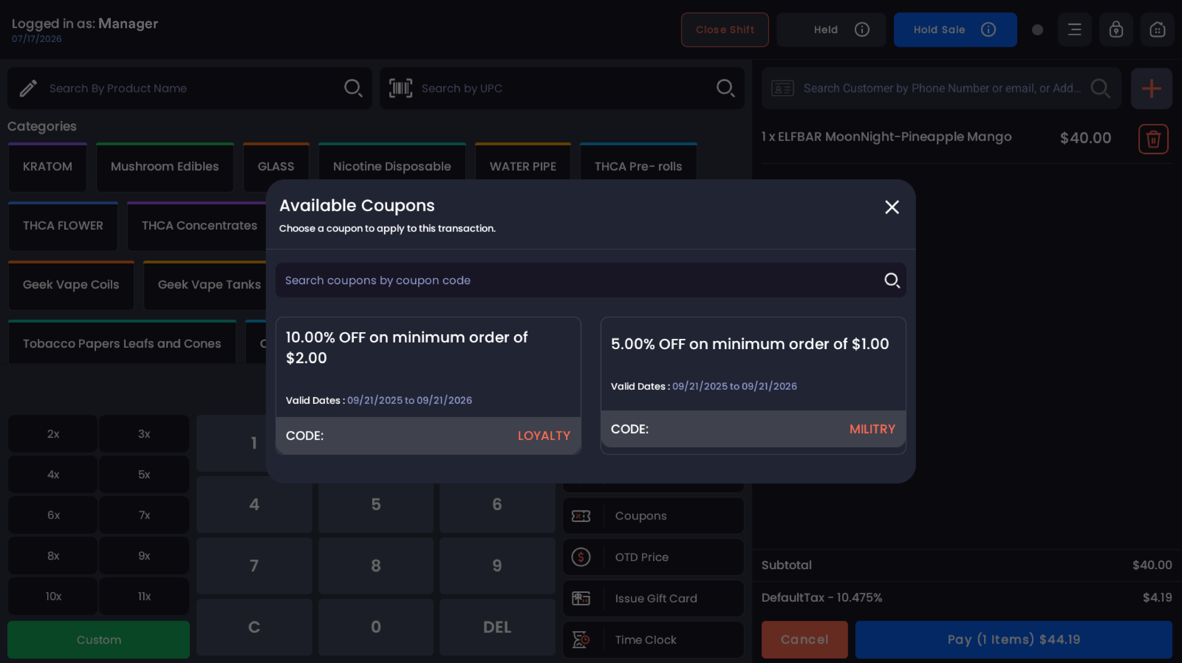This screenshot has height=663, width=1182.
Task: Click the lock screen icon
Action: (1116, 30)
